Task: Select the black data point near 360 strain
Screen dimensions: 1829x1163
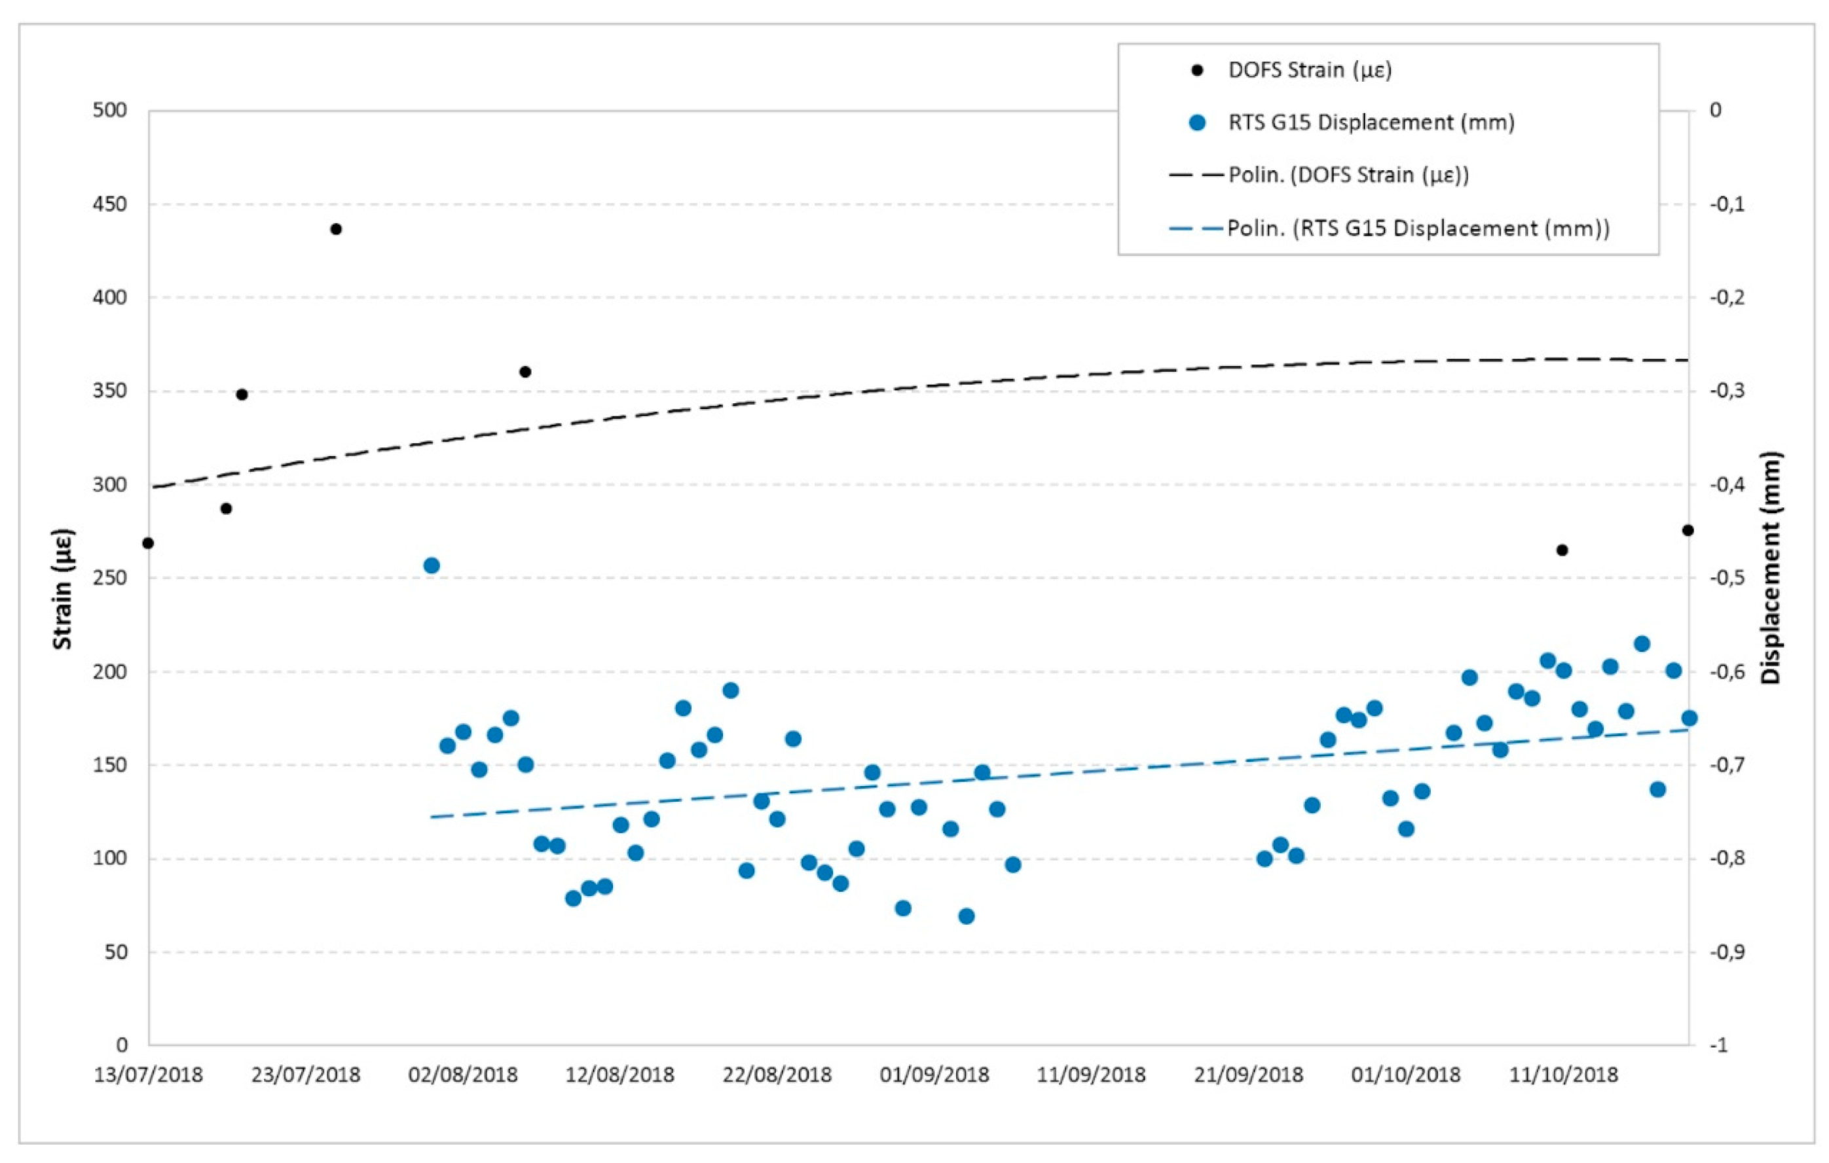Action: [x=525, y=372]
